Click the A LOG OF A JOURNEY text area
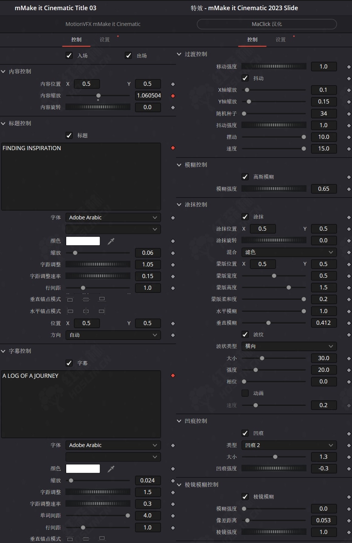 coord(81,404)
